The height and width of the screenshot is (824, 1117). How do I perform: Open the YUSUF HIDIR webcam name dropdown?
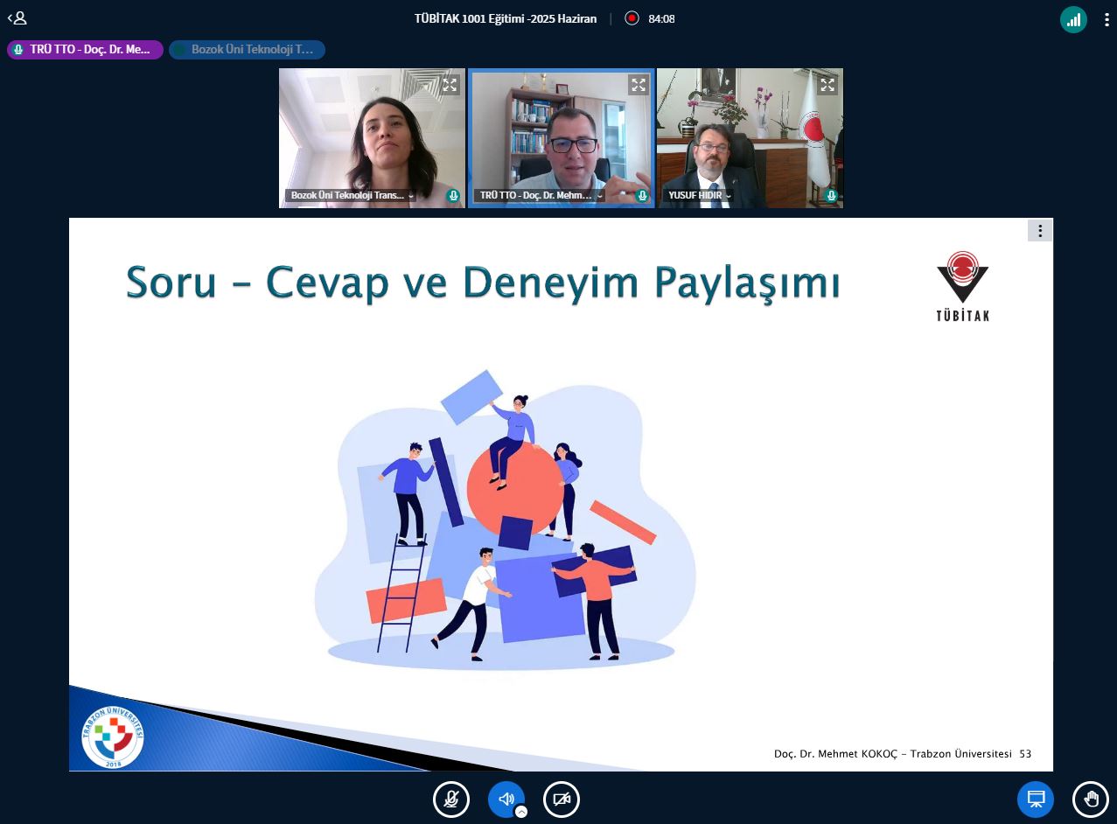699,196
